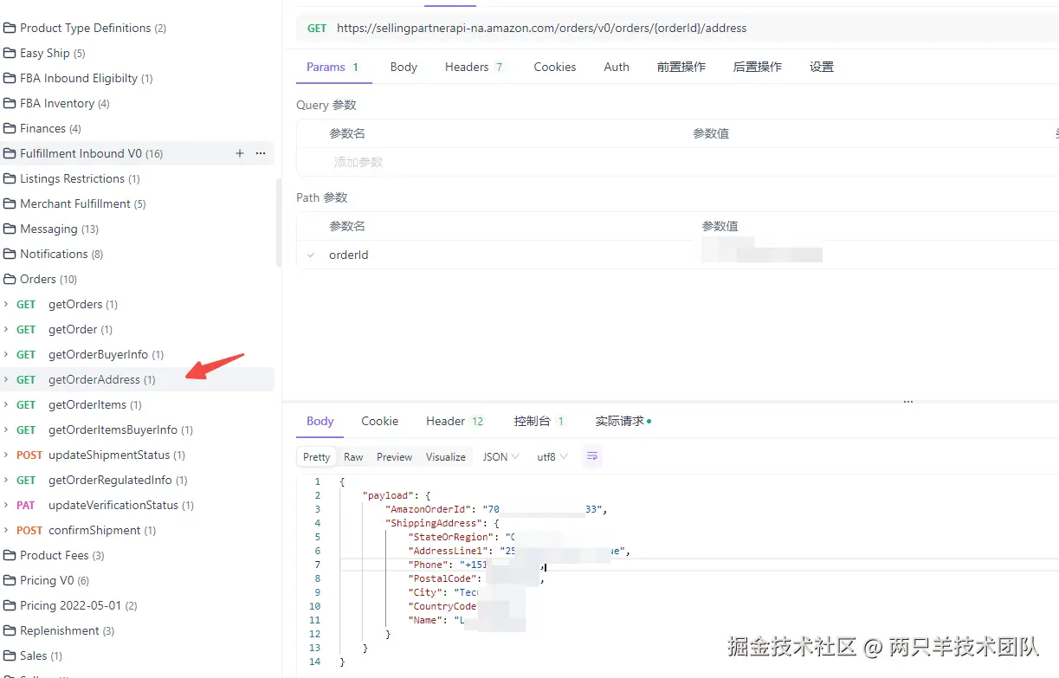Open the 控制台 console tab
This screenshot has height=678, width=1059.
(539, 421)
